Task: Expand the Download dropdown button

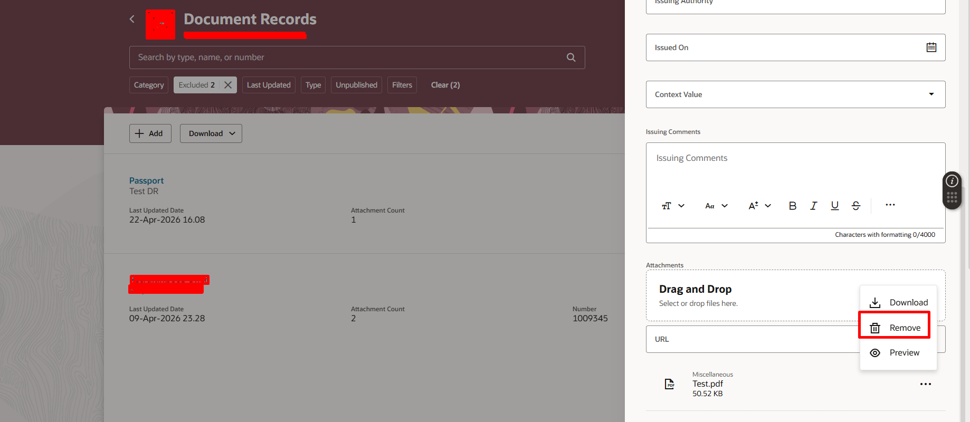Action: point(211,133)
